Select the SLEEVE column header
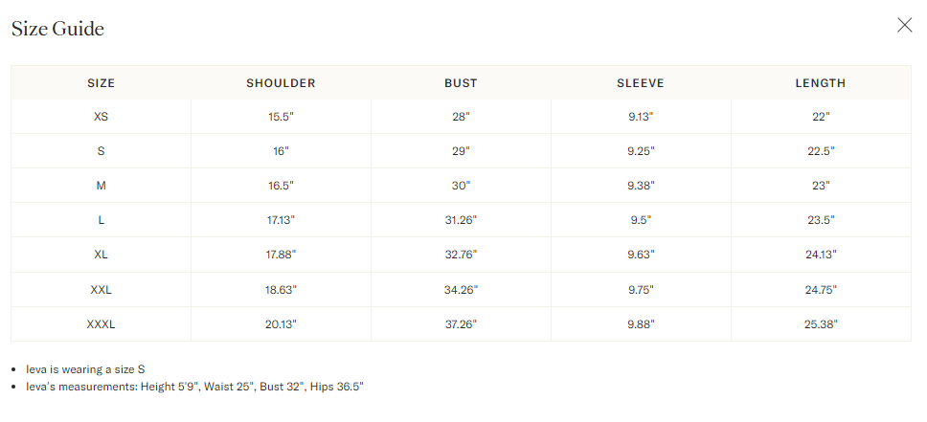This screenshot has height=422, width=927. (x=641, y=83)
